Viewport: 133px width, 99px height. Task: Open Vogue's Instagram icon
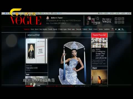(119, 22)
